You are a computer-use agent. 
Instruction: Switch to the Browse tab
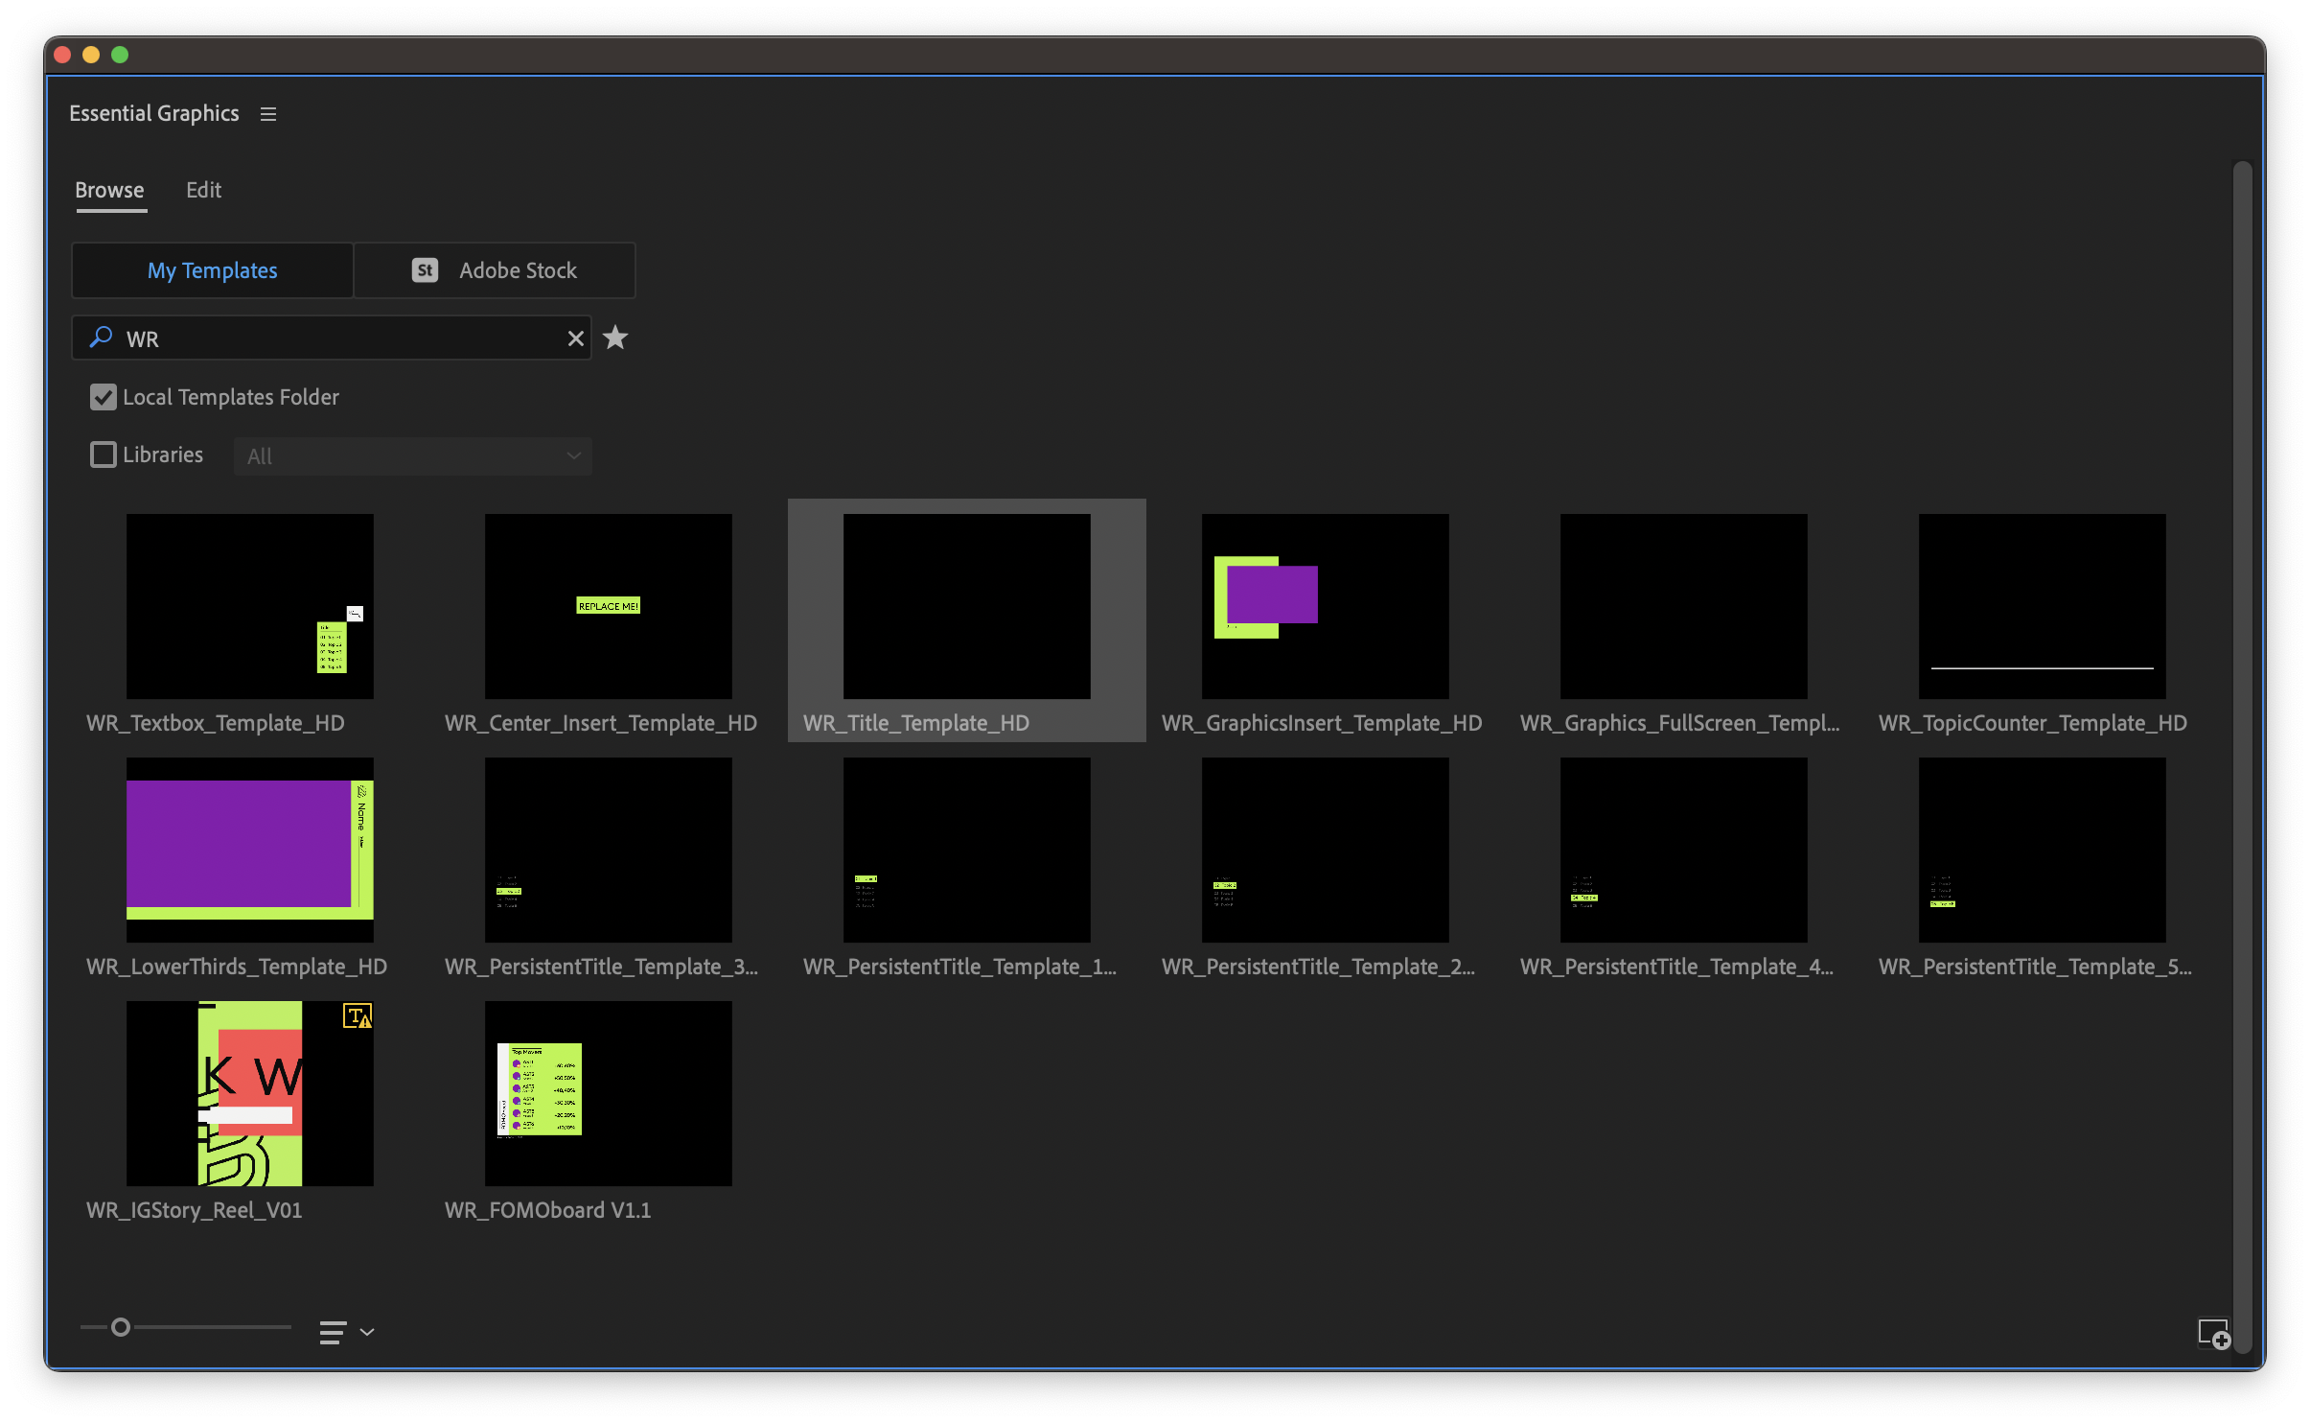pos(109,187)
